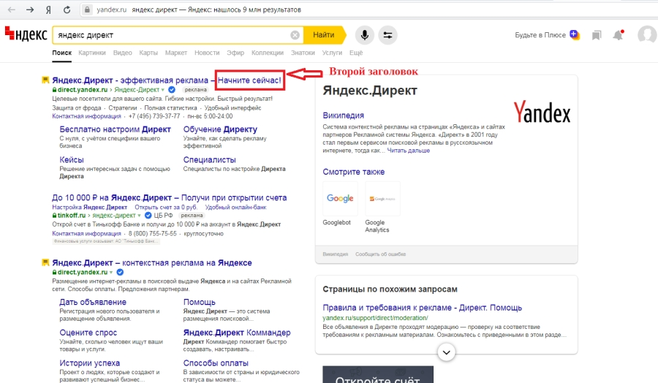Open the dropdown arrow after direct.yandex.ru in third result
Screen dimensions: 658x383
(111, 272)
